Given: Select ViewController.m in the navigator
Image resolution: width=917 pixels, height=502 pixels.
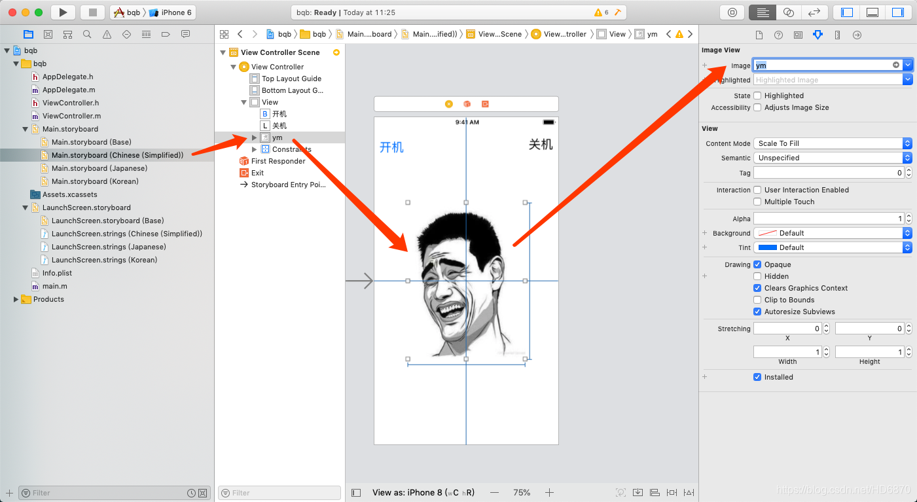Looking at the screenshot, I should coord(71,116).
